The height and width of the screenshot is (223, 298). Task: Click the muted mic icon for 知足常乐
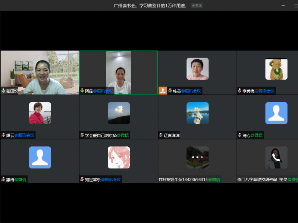82,180
